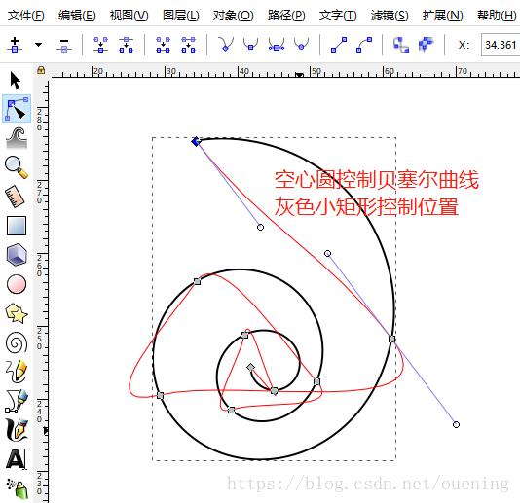Select the Zoom magnifier tool
Viewport: 520px width, 503px height.
17,167
